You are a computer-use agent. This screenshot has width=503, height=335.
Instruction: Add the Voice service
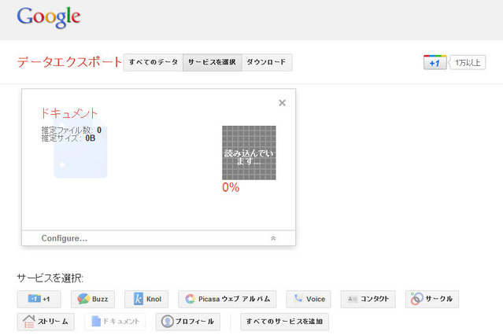coord(309,299)
